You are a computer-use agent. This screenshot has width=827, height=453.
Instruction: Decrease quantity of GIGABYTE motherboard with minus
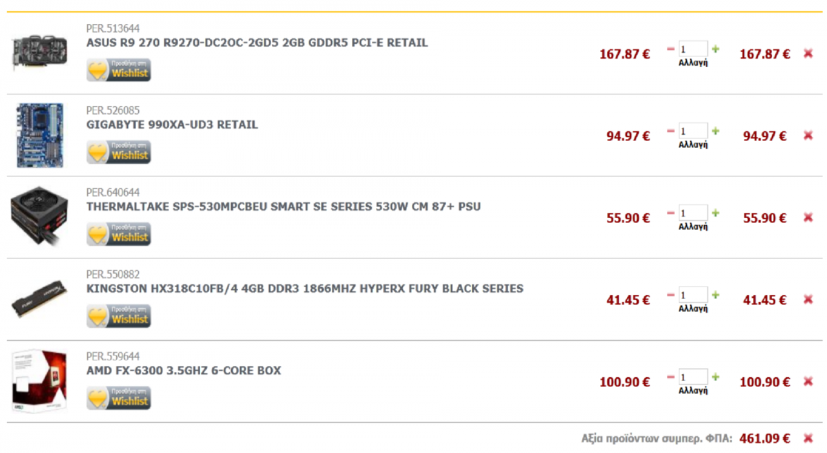[671, 131]
